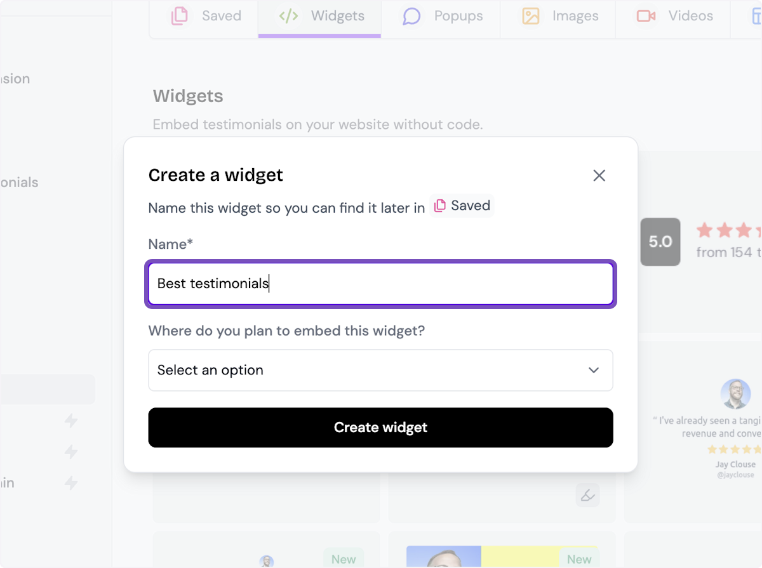Click the signature pen icon below the dialog
Image resolution: width=762 pixels, height=568 pixels.
point(587,495)
